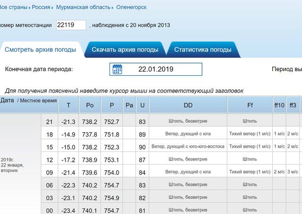Click pressure value 737.8

click(90, 135)
